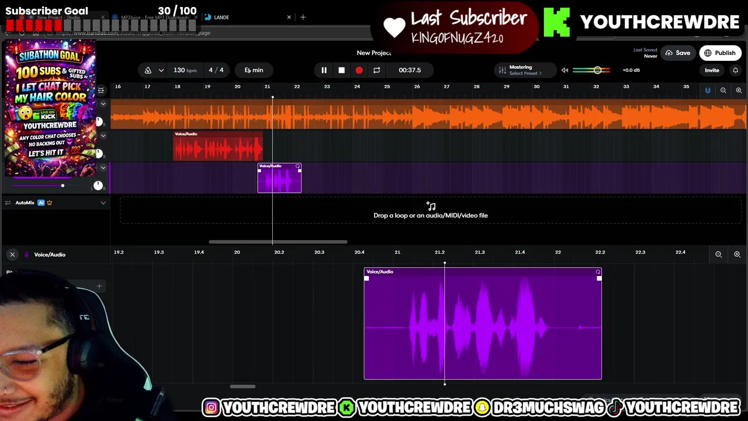
Task: Adjust orange track pan knob
Action: 99,122
